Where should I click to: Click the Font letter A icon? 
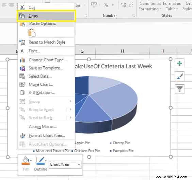point(22,51)
